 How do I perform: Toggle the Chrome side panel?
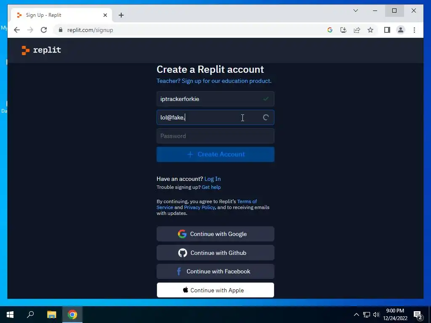click(x=387, y=30)
